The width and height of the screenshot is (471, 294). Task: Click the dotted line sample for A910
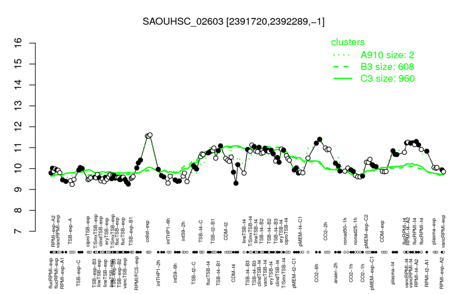click(x=342, y=55)
